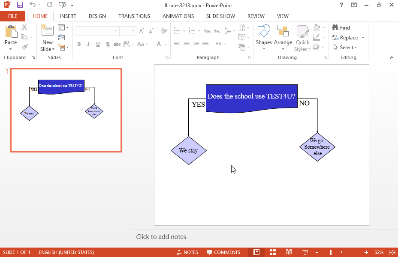Click the notes area to add notes
The width and height of the screenshot is (398, 257).
264,237
